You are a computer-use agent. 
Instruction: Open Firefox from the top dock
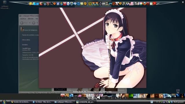pyautogui.click(x=145, y=4)
